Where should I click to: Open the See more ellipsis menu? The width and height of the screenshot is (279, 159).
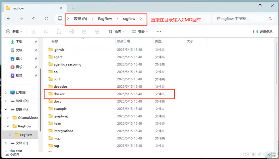(159, 32)
